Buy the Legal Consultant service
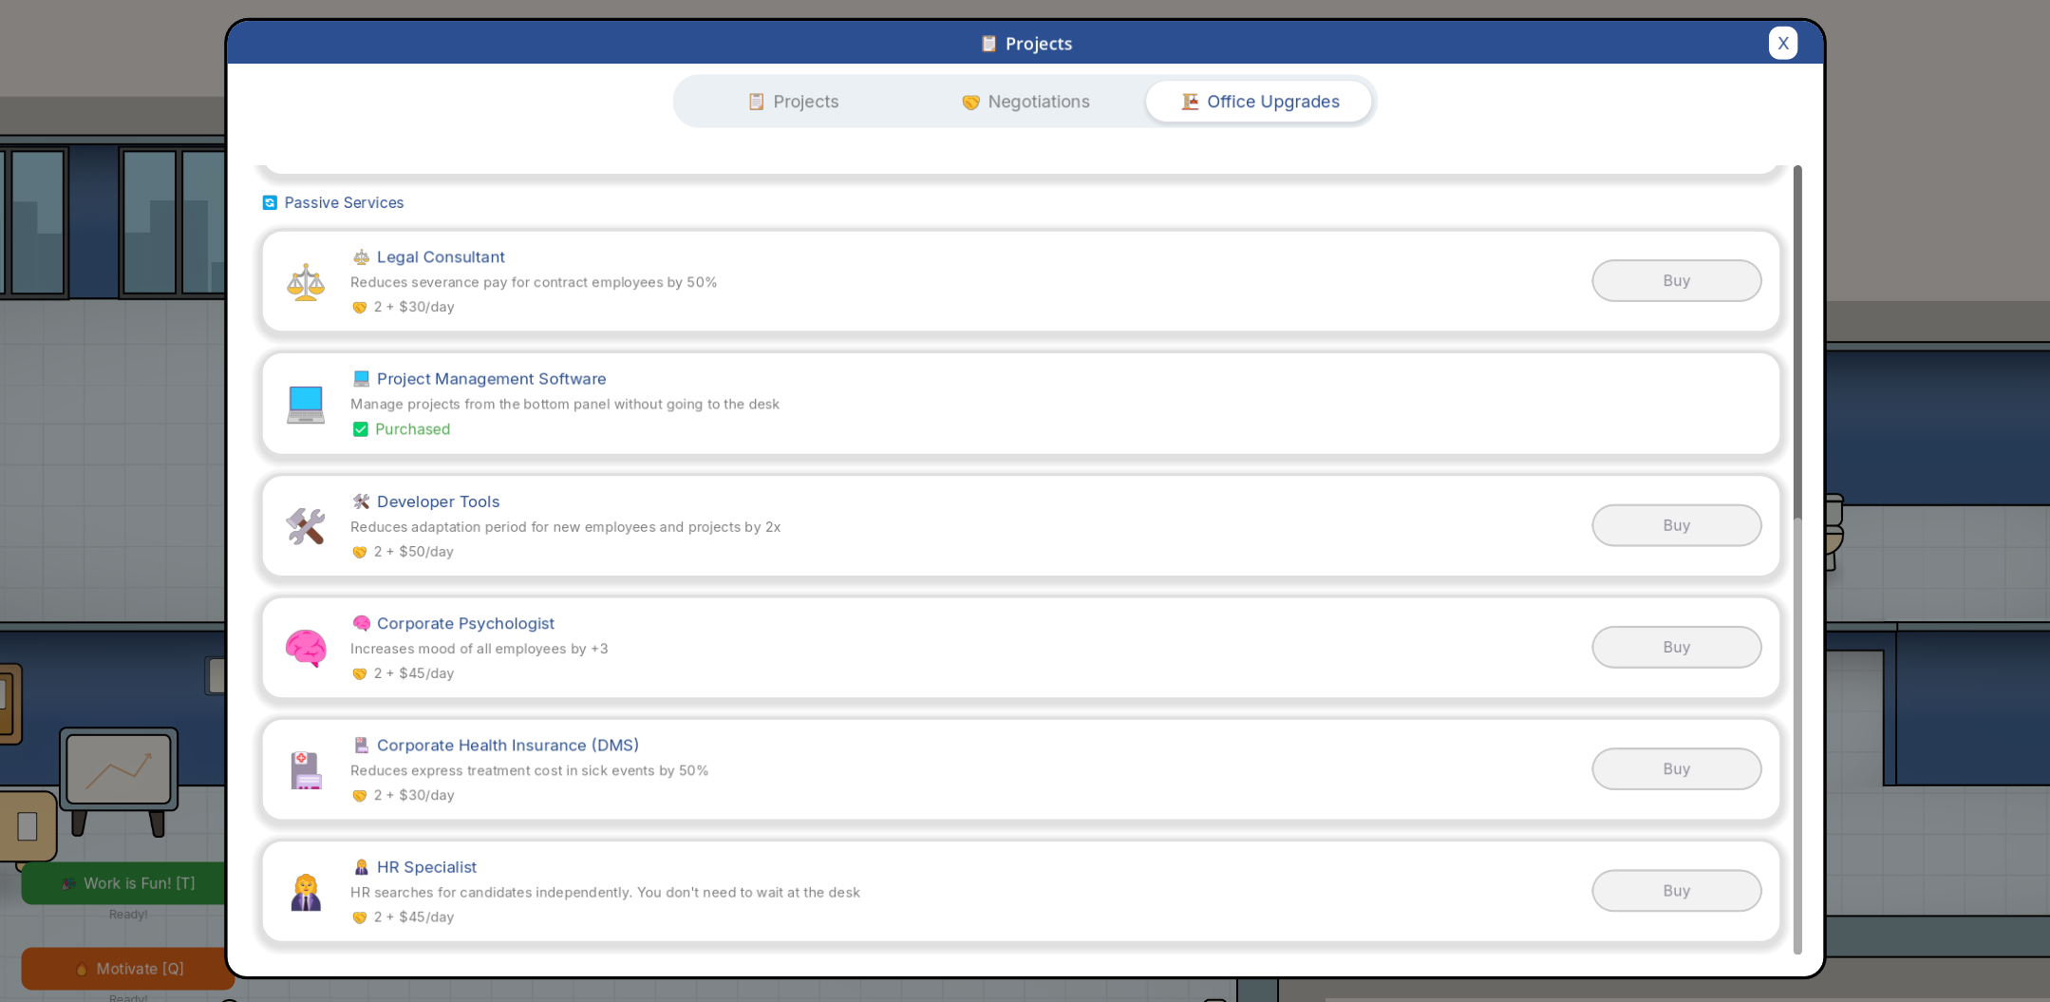The width and height of the screenshot is (2050, 1002). pyautogui.click(x=1676, y=281)
